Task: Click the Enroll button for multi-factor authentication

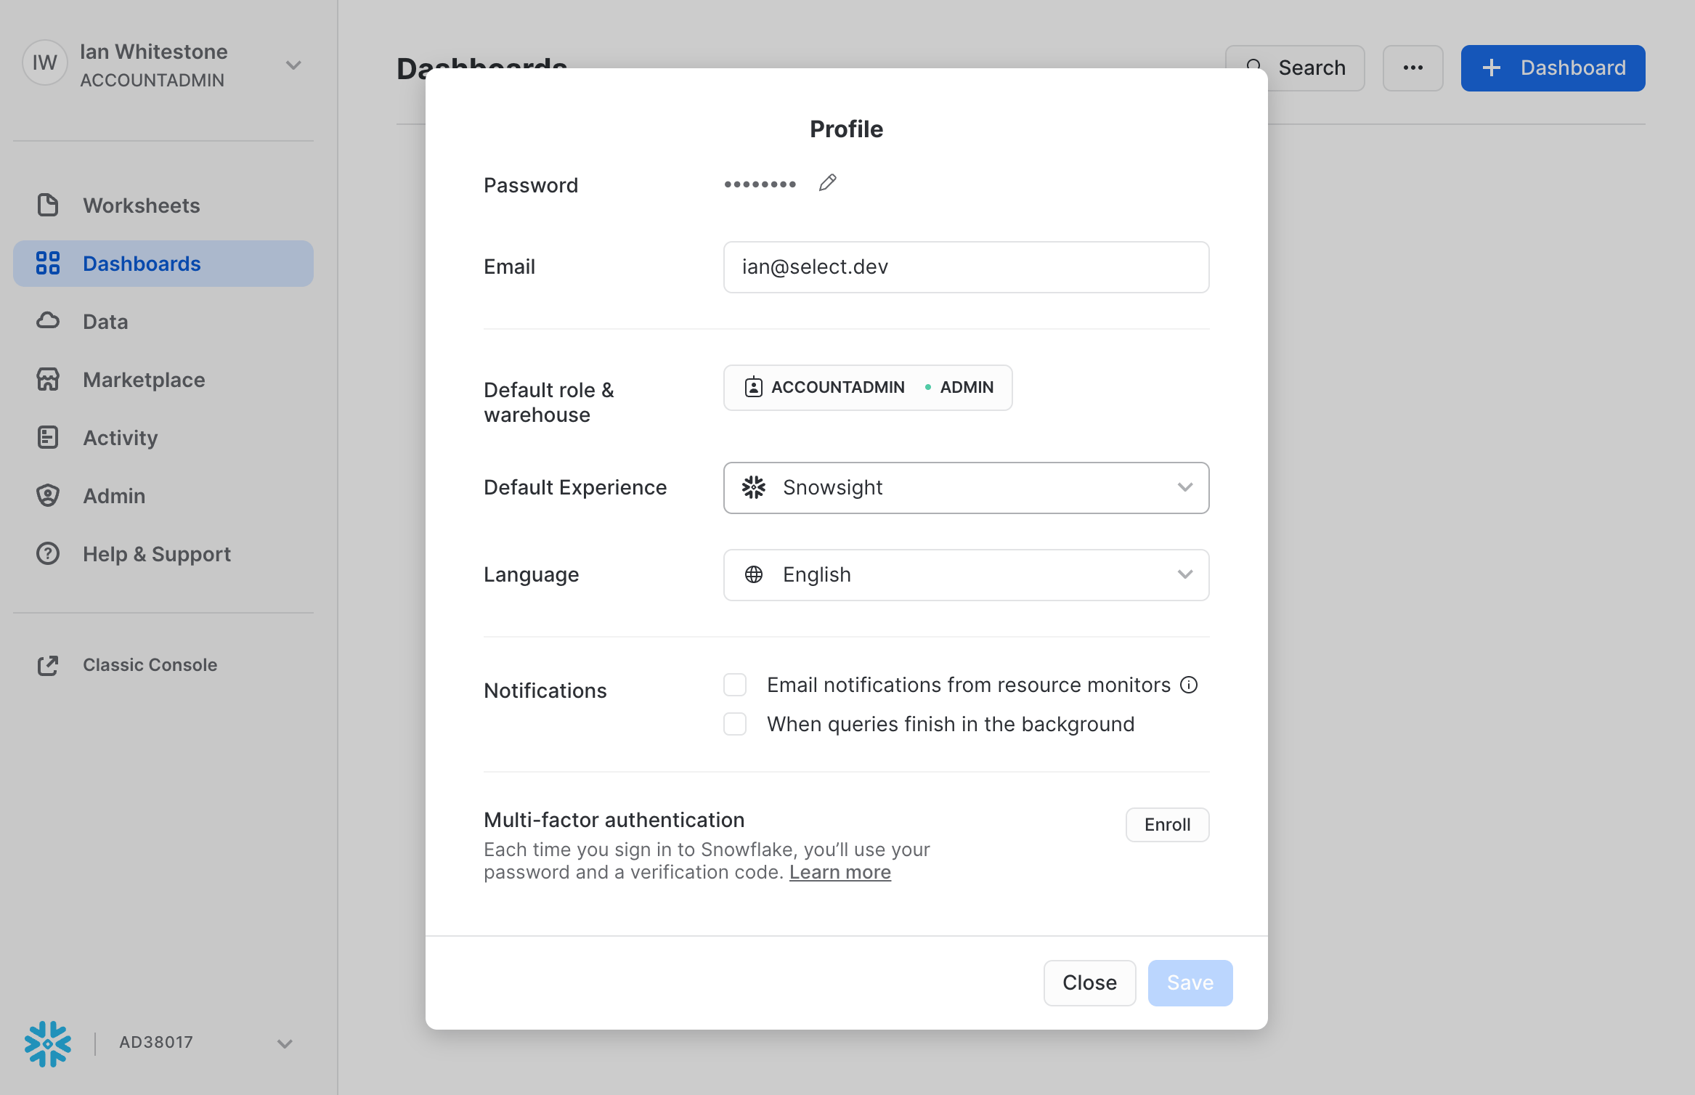Action: [1167, 825]
